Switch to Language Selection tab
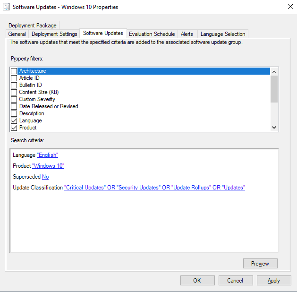This screenshot has height=292, width=297. [223, 34]
